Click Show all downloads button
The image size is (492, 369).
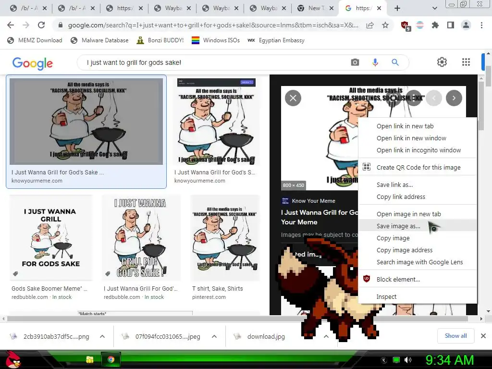point(455,336)
